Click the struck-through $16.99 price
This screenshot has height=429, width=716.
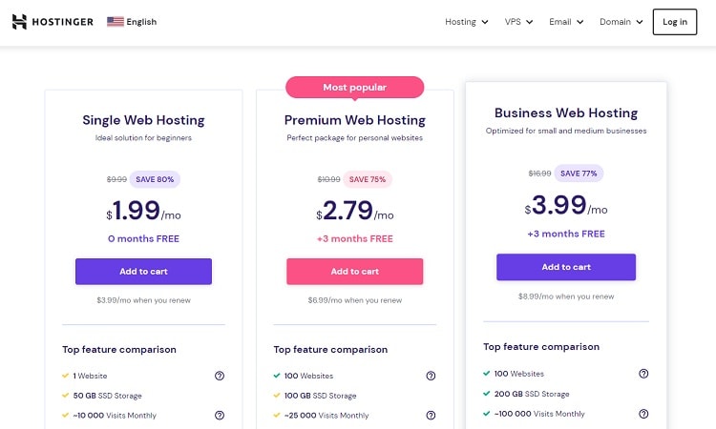[539, 174]
